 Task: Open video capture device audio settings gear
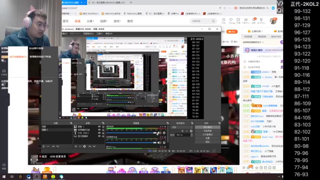pos(164,143)
